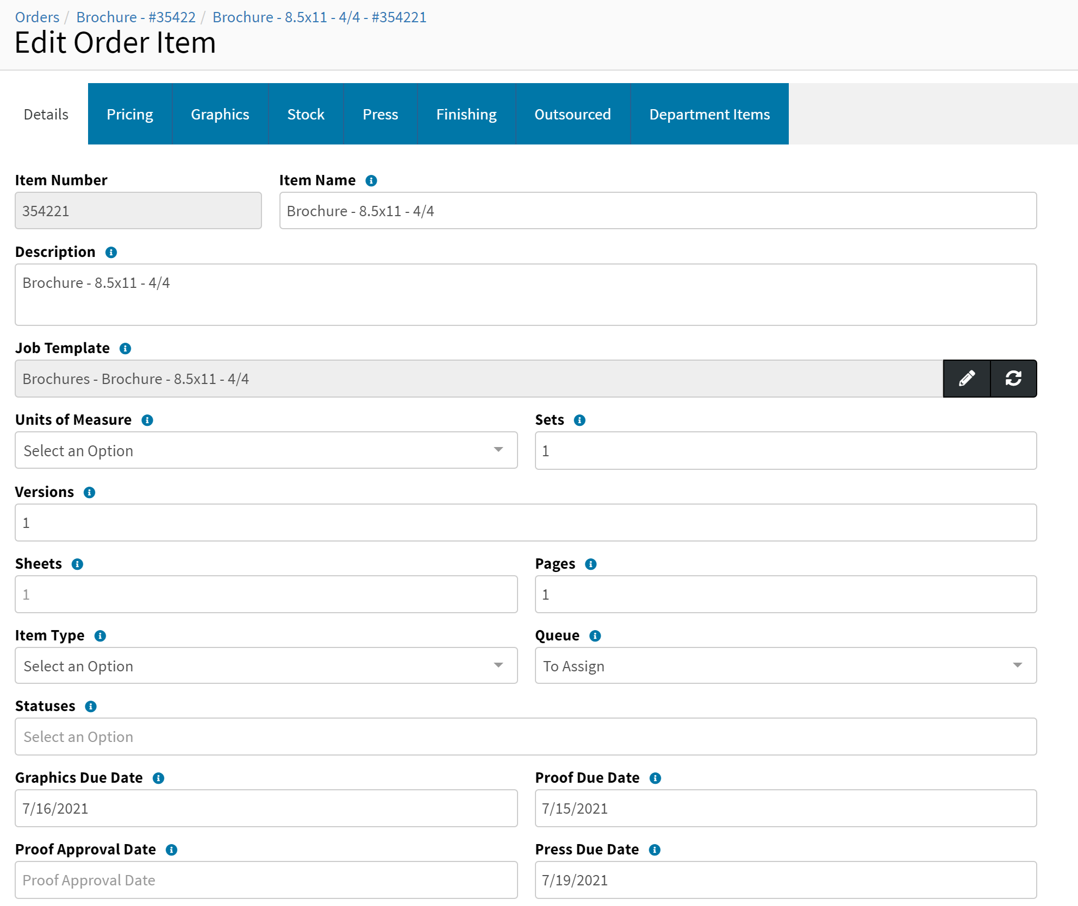
Task: Click the info icon beside Graphics Due Date
Action: pyautogui.click(x=158, y=778)
